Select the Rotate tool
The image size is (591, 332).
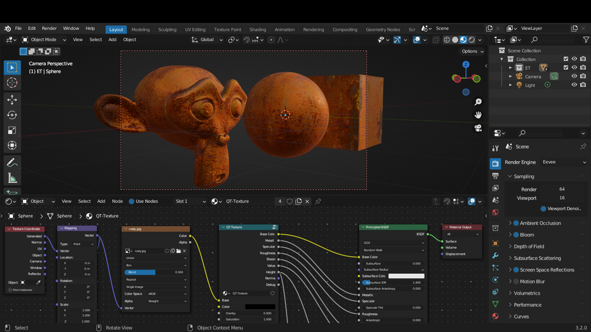pos(12,115)
